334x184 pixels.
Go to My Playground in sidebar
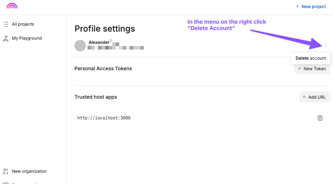[27, 38]
